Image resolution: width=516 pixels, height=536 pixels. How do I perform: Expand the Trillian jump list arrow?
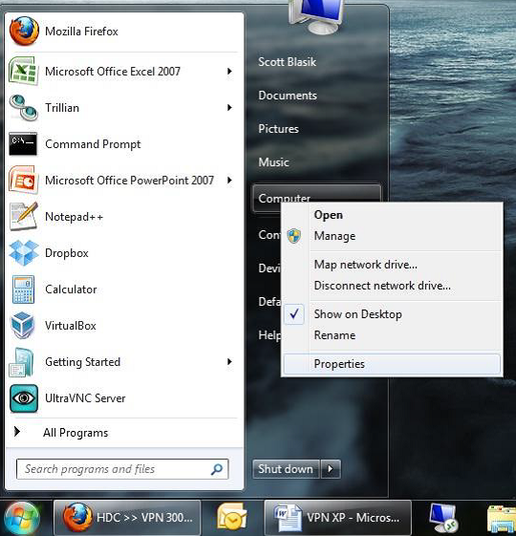point(229,108)
